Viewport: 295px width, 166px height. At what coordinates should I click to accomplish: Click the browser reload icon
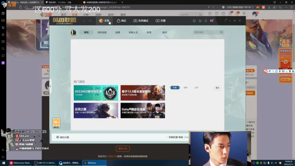point(21,7)
